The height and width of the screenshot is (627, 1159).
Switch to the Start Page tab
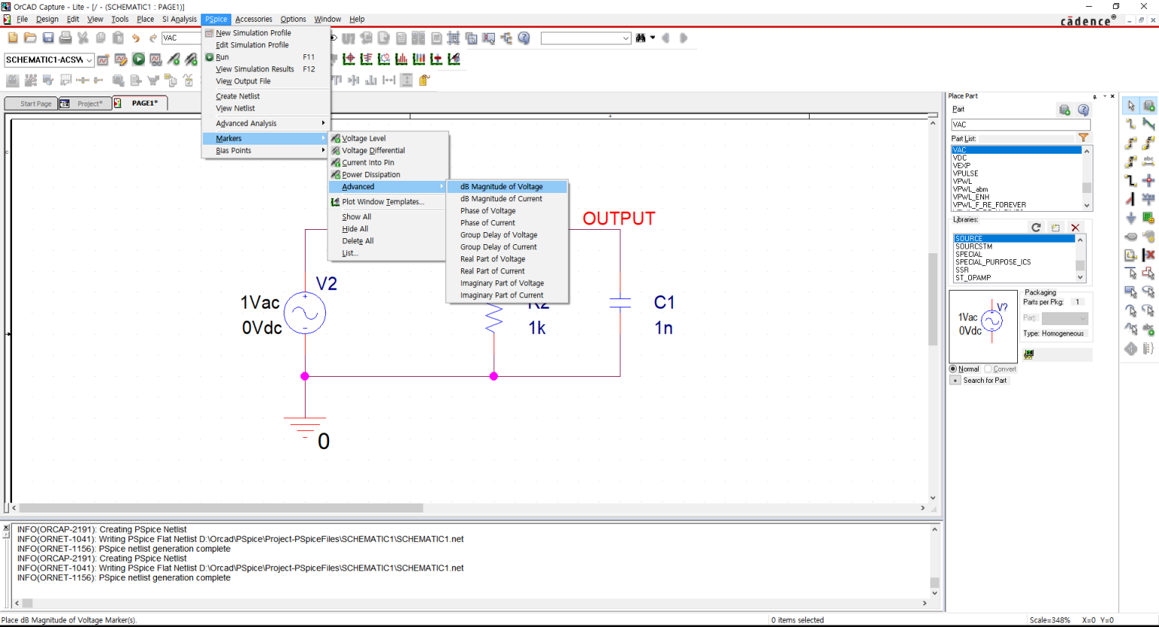click(x=29, y=103)
